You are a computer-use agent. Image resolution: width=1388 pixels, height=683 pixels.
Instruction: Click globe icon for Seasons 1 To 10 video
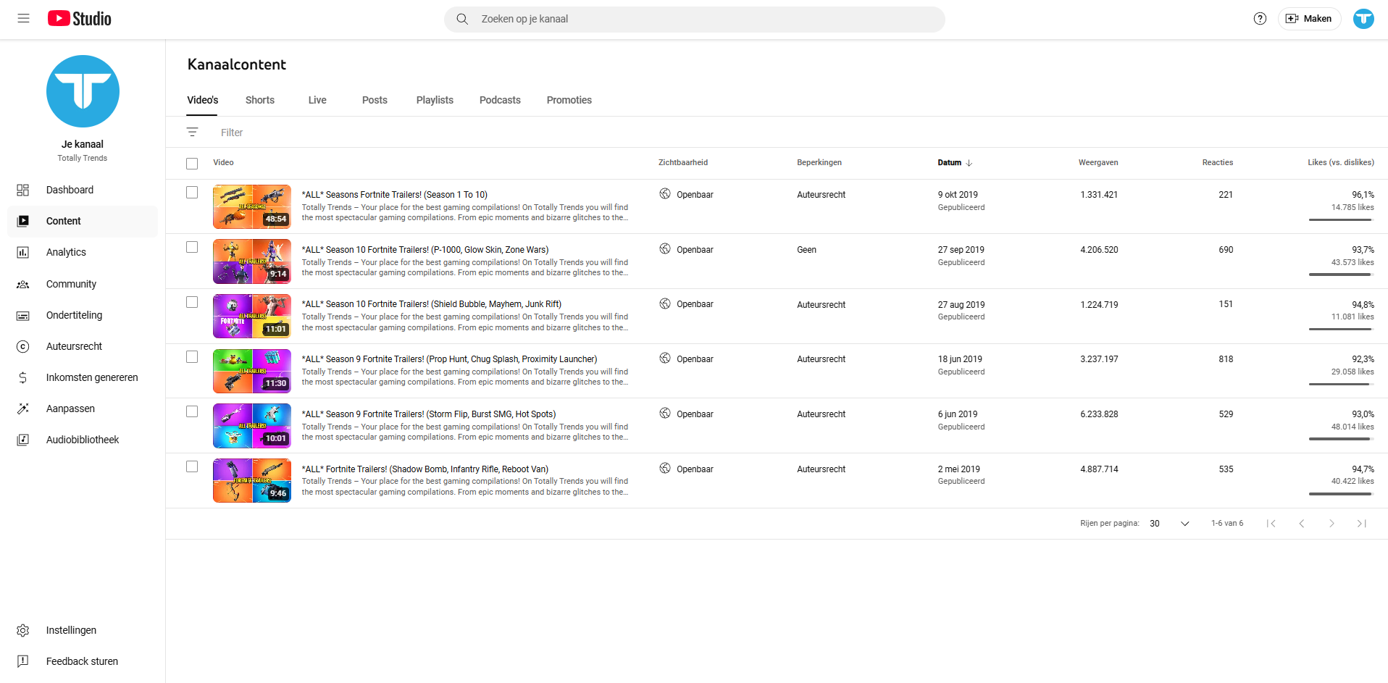(x=665, y=193)
